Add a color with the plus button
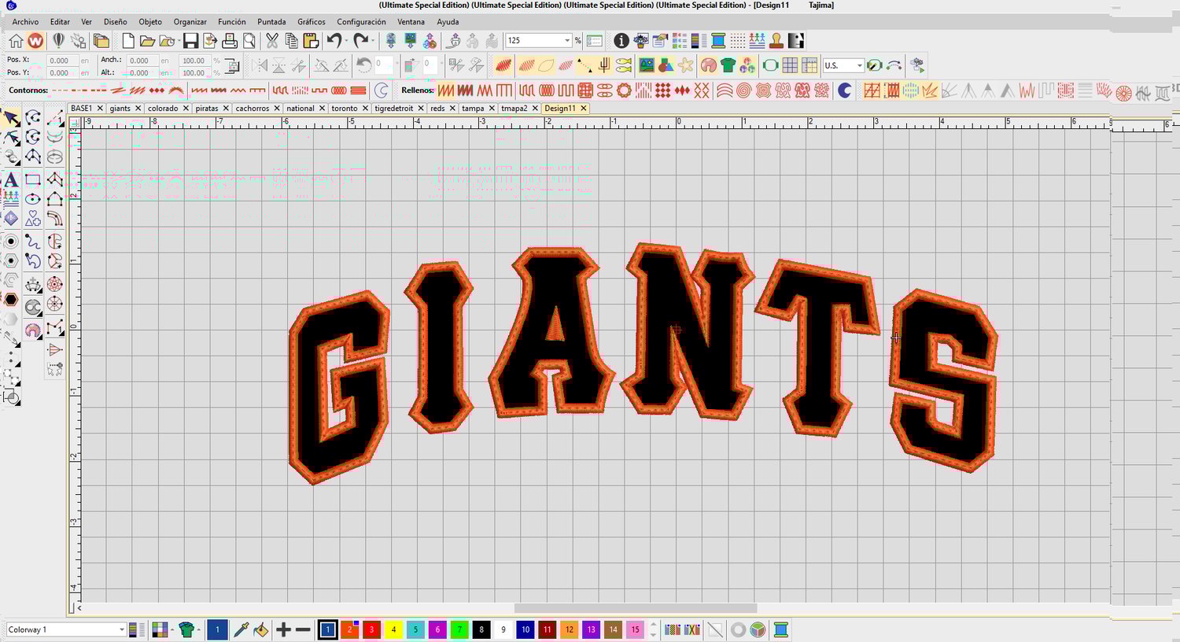This screenshot has height=642, width=1180. pos(284,629)
